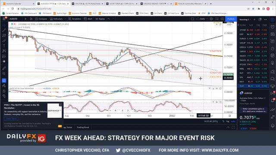Take a chart snapshot with camera icon

(x=223, y=19)
